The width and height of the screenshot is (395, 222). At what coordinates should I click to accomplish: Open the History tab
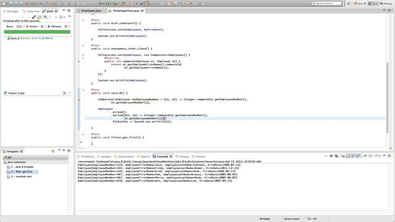tap(199, 157)
